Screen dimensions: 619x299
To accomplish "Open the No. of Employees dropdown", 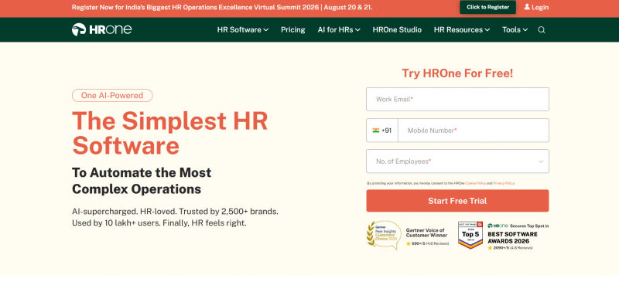I will click(x=457, y=161).
